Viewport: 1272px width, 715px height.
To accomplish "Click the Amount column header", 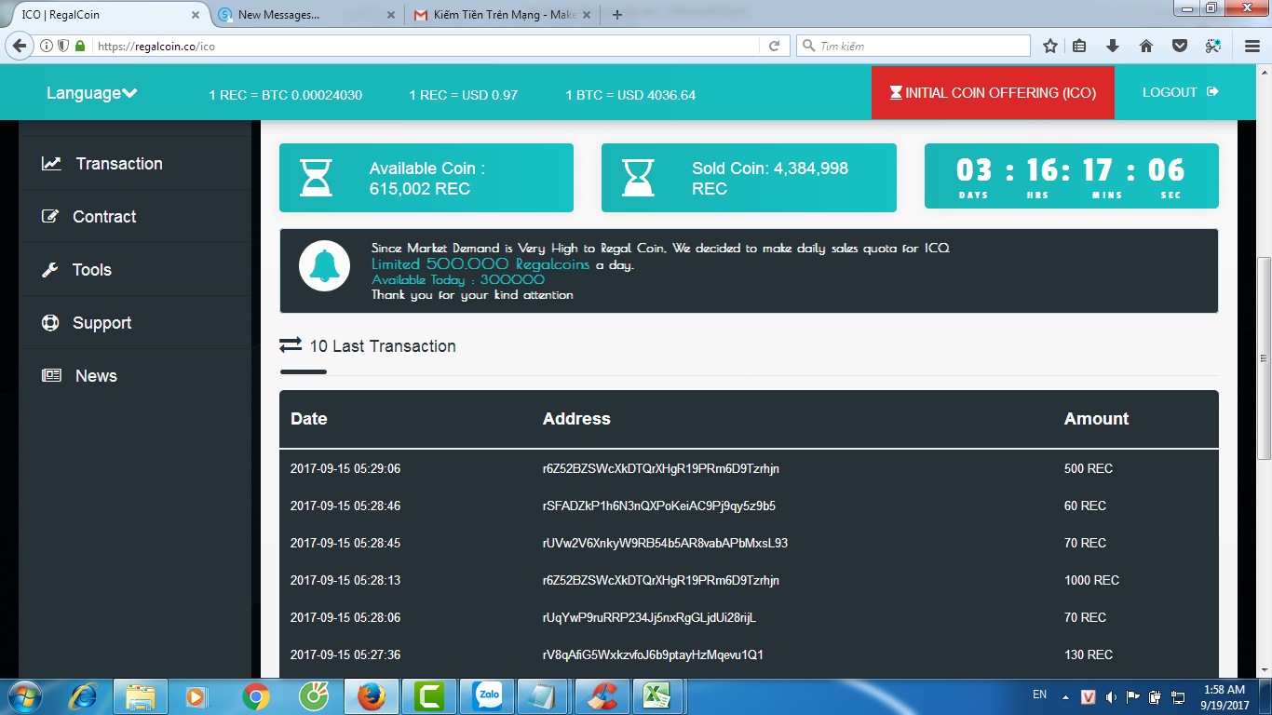I will [x=1096, y=419].
